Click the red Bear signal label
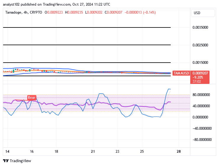This screenshot has height=166, width=219. coord(32,97)
